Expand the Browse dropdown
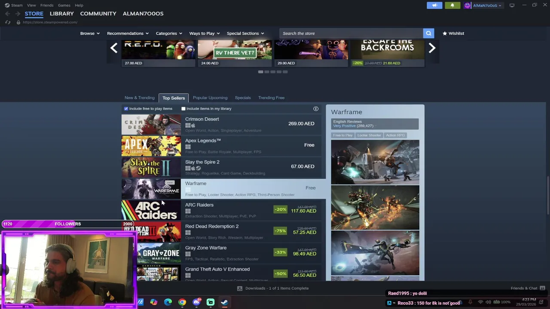This screenshot has height=309, width=550. pos(90,33)
